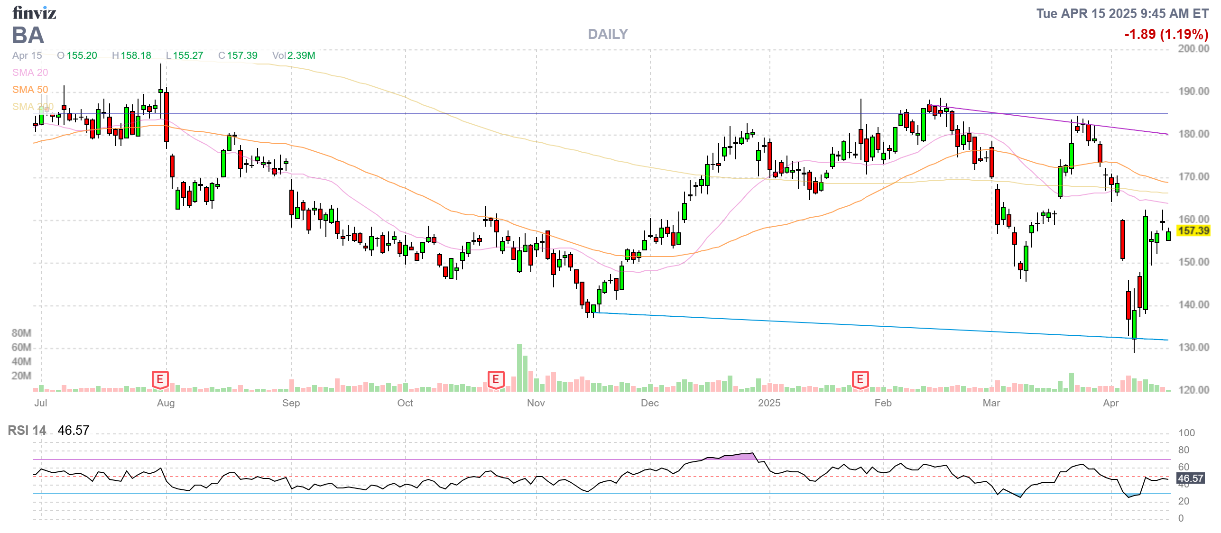Click the -1.89 (1.19%) change text
The image size is (1221, 533).
1166,34
